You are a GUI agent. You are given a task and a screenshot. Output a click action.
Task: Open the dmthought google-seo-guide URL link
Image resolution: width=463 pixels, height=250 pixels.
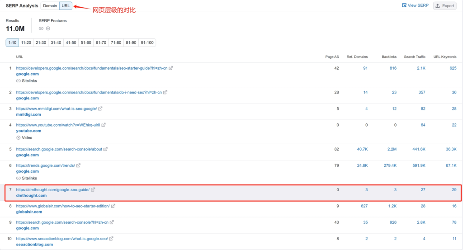click(52, 189)
